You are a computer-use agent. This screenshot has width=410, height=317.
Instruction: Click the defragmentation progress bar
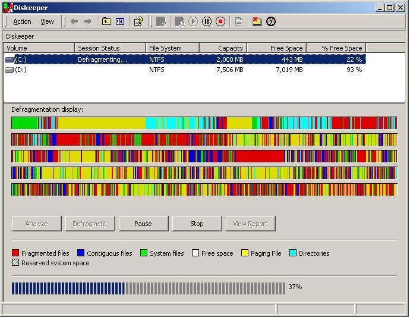pyautogui.click(x=148, y=288)
